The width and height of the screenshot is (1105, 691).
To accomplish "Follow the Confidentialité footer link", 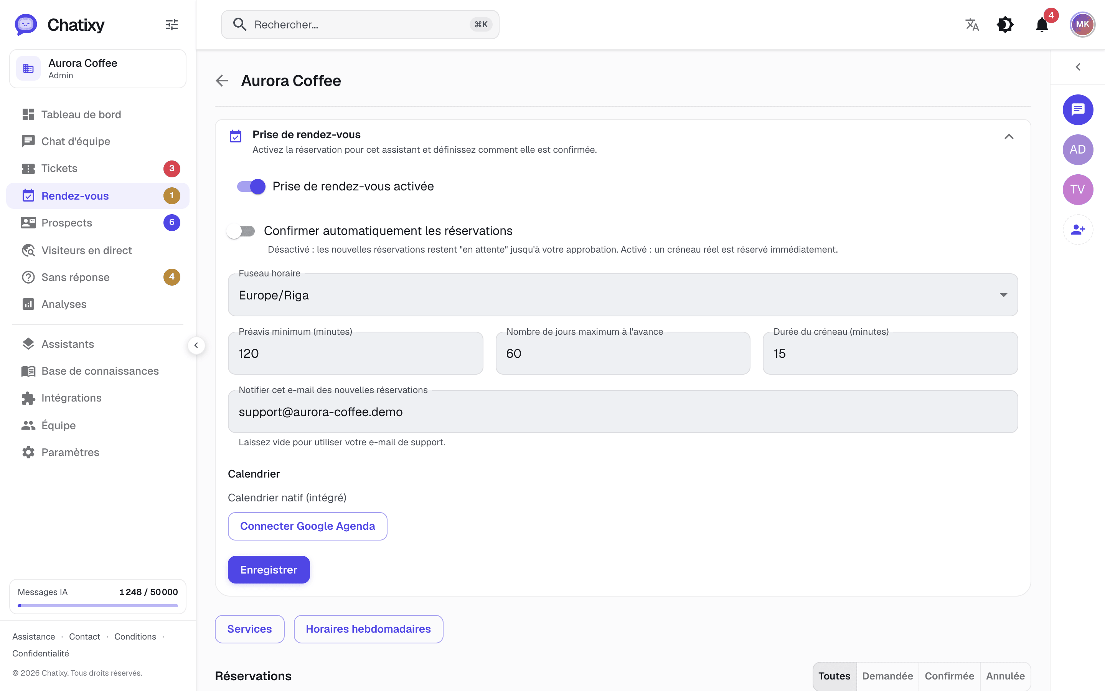I will point(41,653).
